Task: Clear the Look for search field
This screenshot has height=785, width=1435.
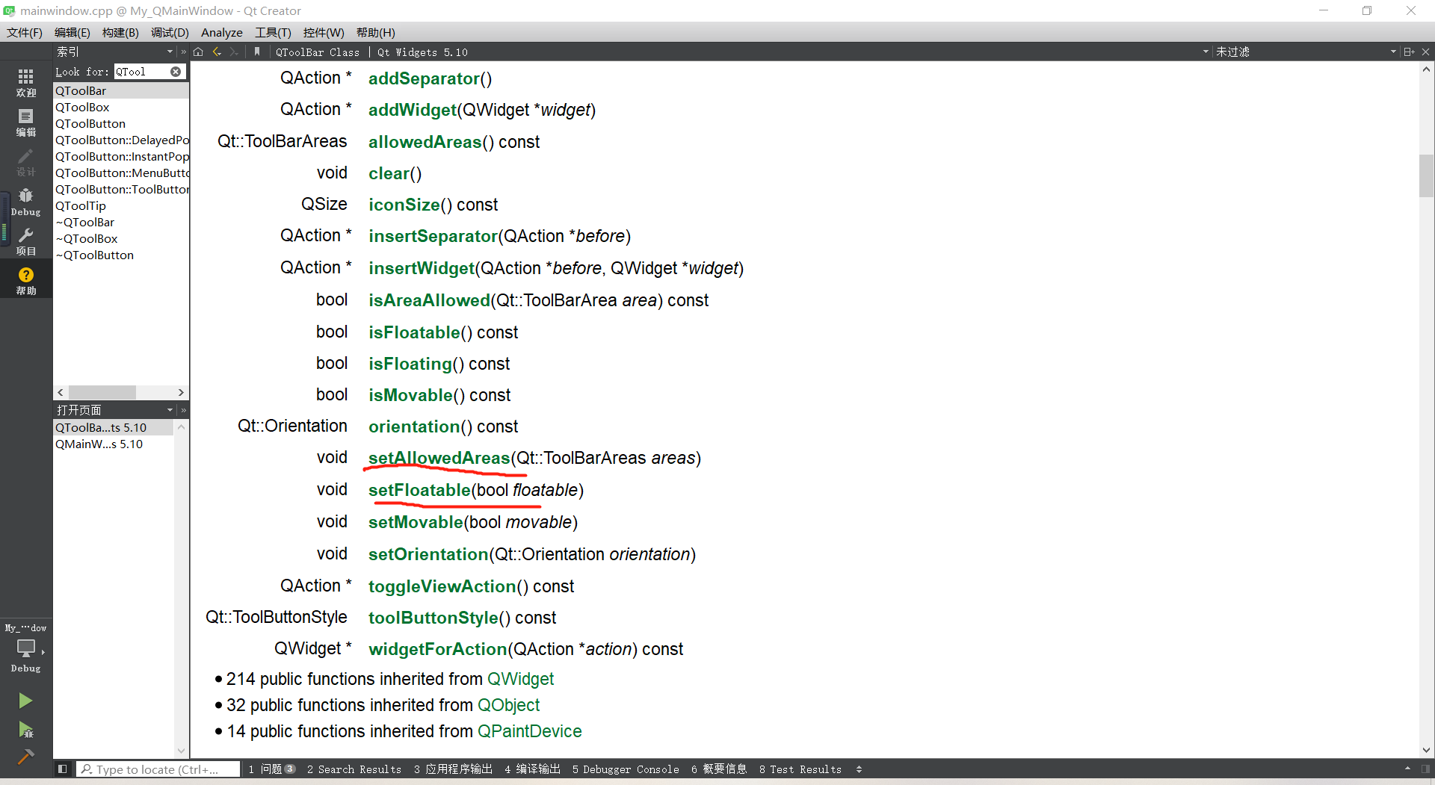Action: coord(176,72)
